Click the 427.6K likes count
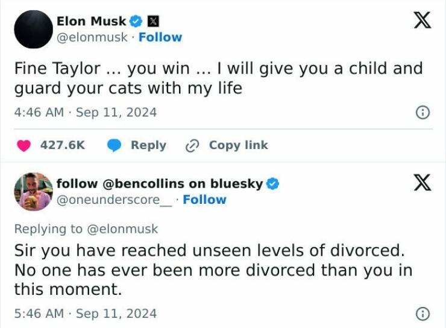446x328 pixels. click(x=62, y=145)
